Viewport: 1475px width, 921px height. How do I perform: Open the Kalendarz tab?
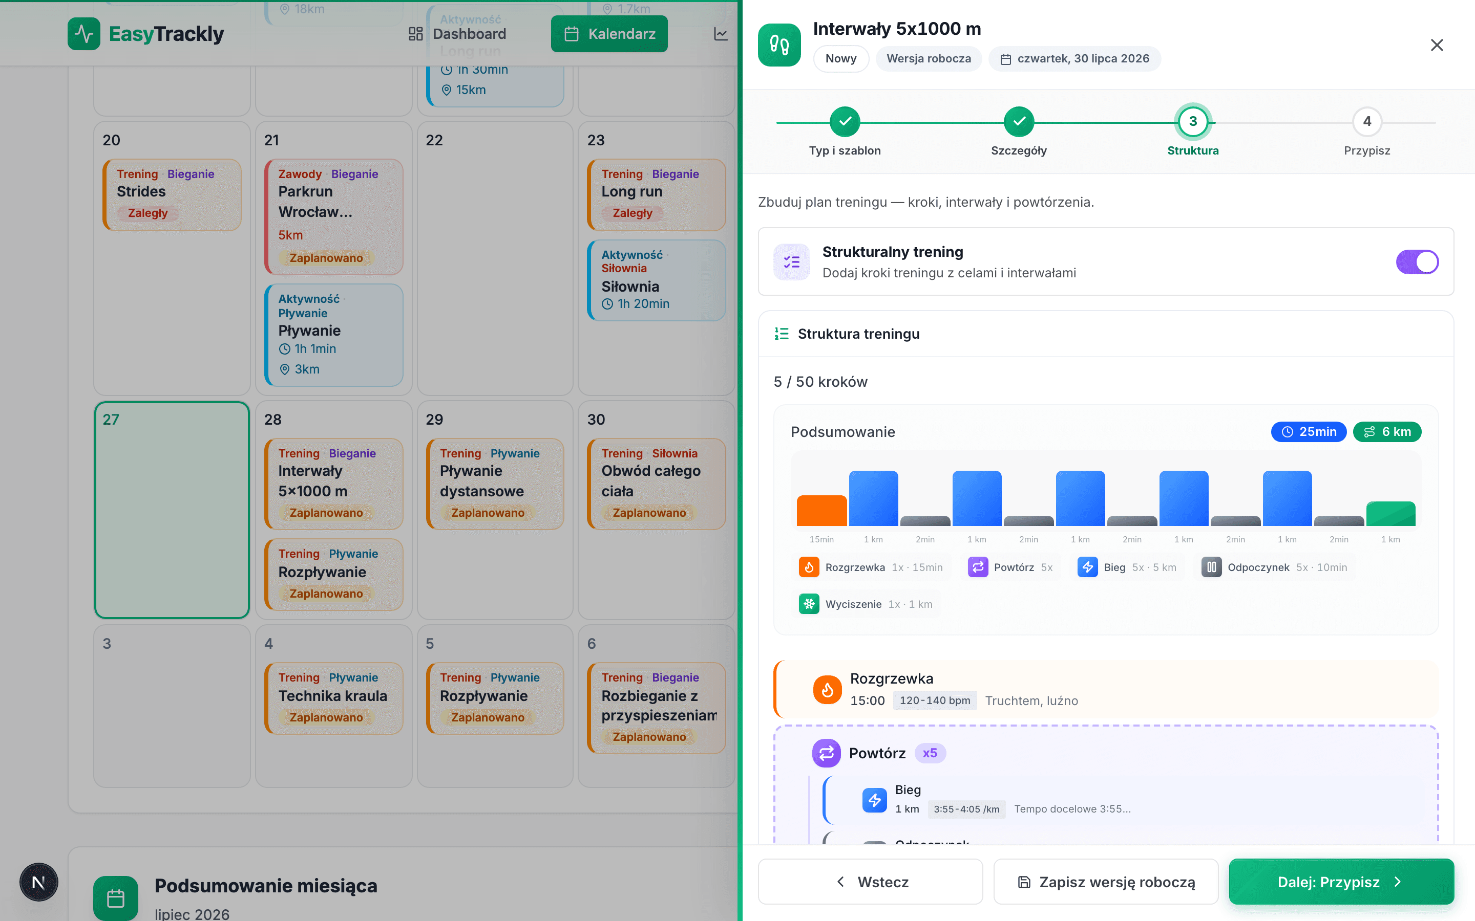609,34
